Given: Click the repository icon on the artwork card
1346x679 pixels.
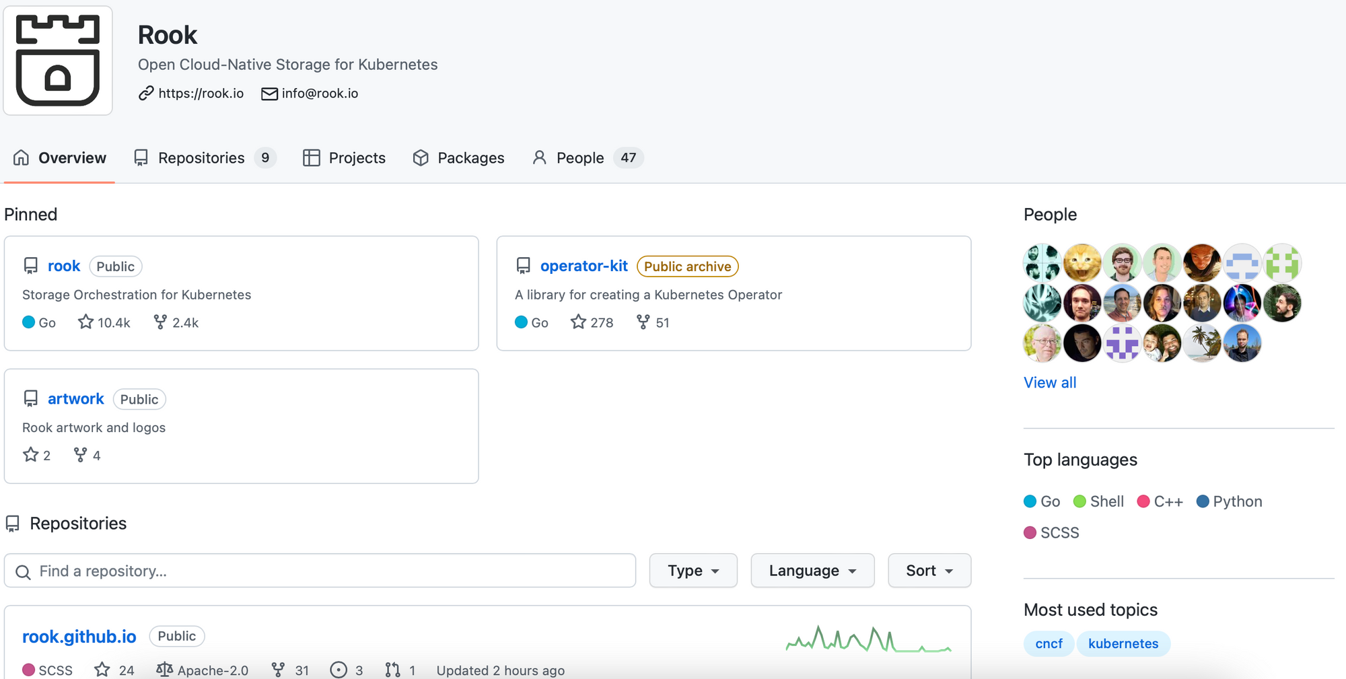Looking at the screenshot, I should 31,398.
